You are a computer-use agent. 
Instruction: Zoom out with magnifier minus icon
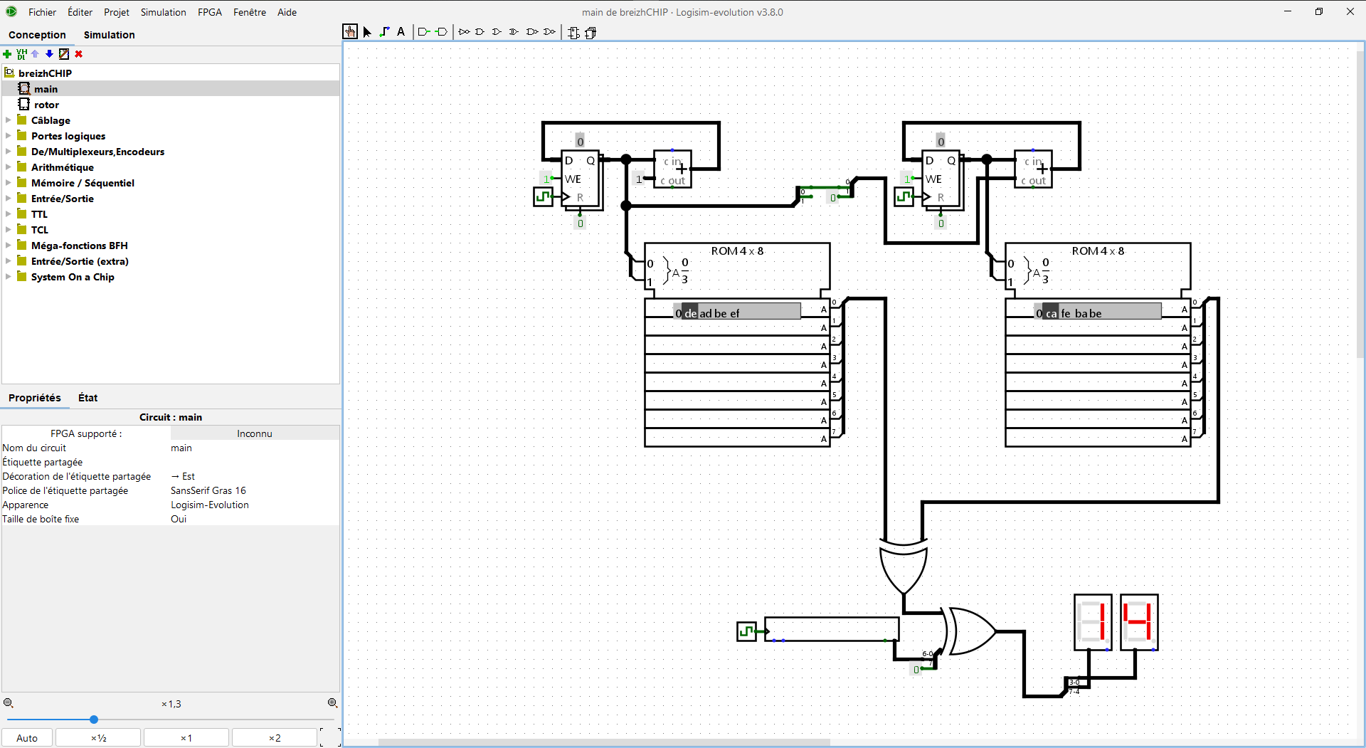pos(9,703)
